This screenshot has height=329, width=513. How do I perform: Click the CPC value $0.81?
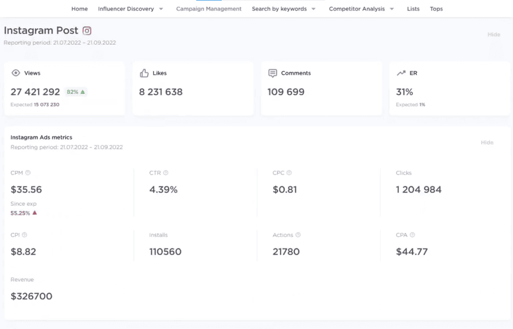(285, 189)
